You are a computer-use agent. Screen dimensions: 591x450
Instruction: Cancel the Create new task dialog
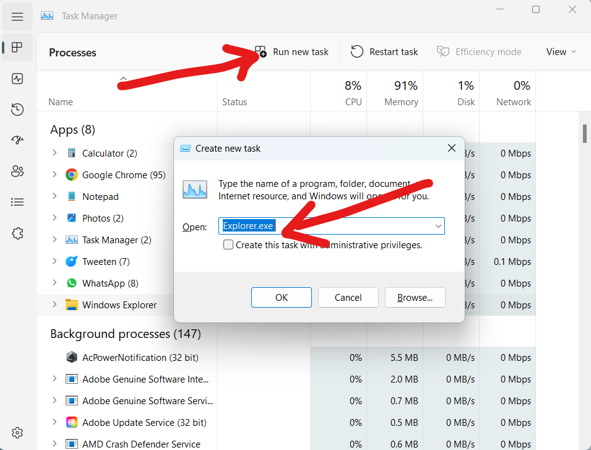coord(348,297)
